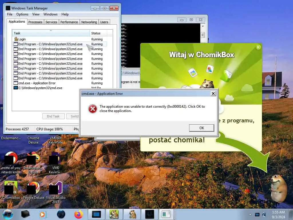Switch to ChomikBox 'Box' taskbar button

click(x=114, y=214)
